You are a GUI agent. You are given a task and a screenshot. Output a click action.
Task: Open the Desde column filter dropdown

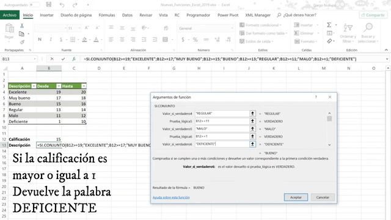tap(59, 86)
